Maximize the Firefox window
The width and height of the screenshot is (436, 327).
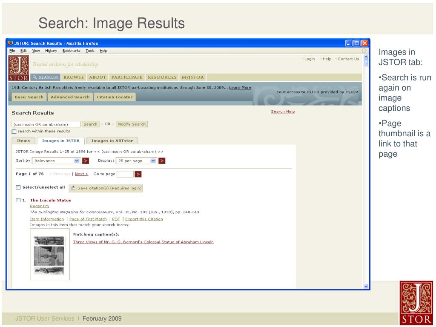click(356, 43)
